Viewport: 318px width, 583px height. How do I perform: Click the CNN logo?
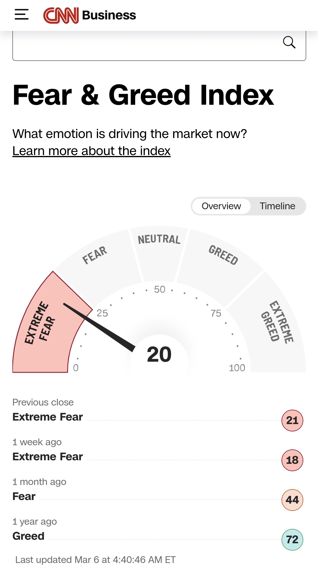click(61, 15)
